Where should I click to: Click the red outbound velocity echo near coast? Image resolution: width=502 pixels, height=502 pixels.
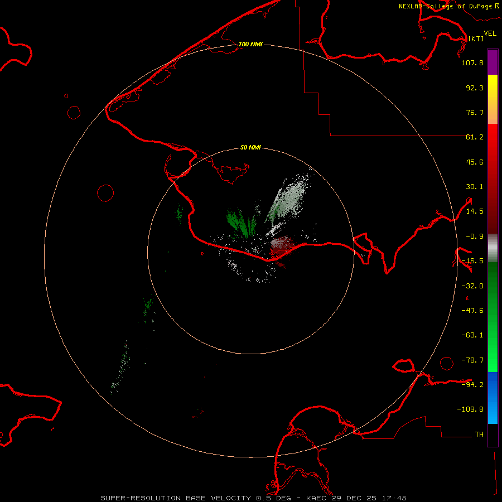282,246
